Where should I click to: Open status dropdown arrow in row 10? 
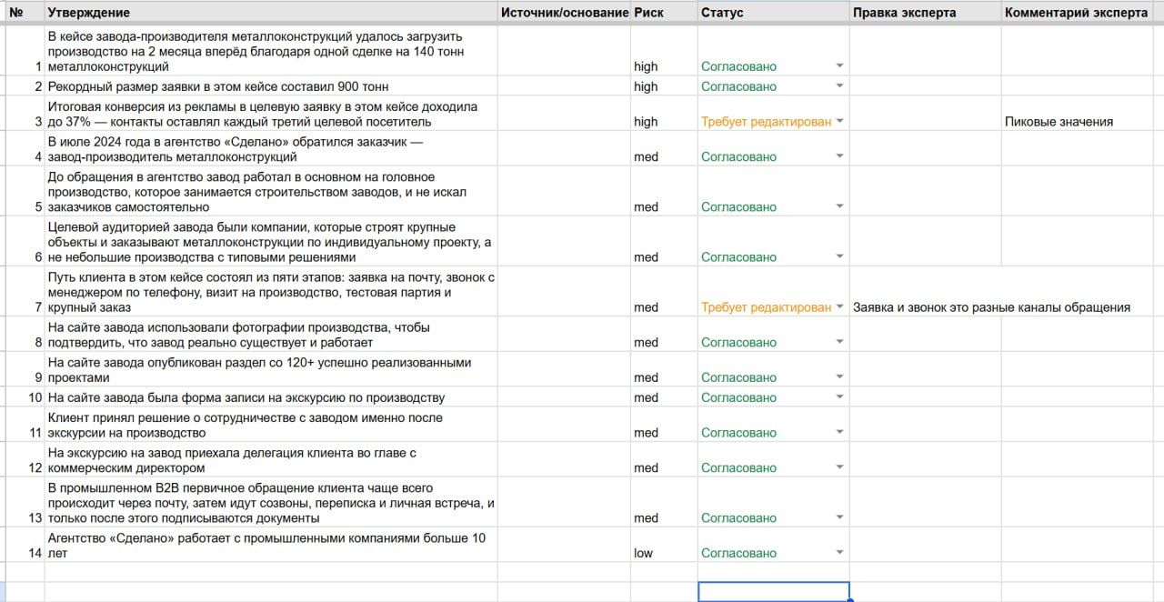(x=839, y=397)
